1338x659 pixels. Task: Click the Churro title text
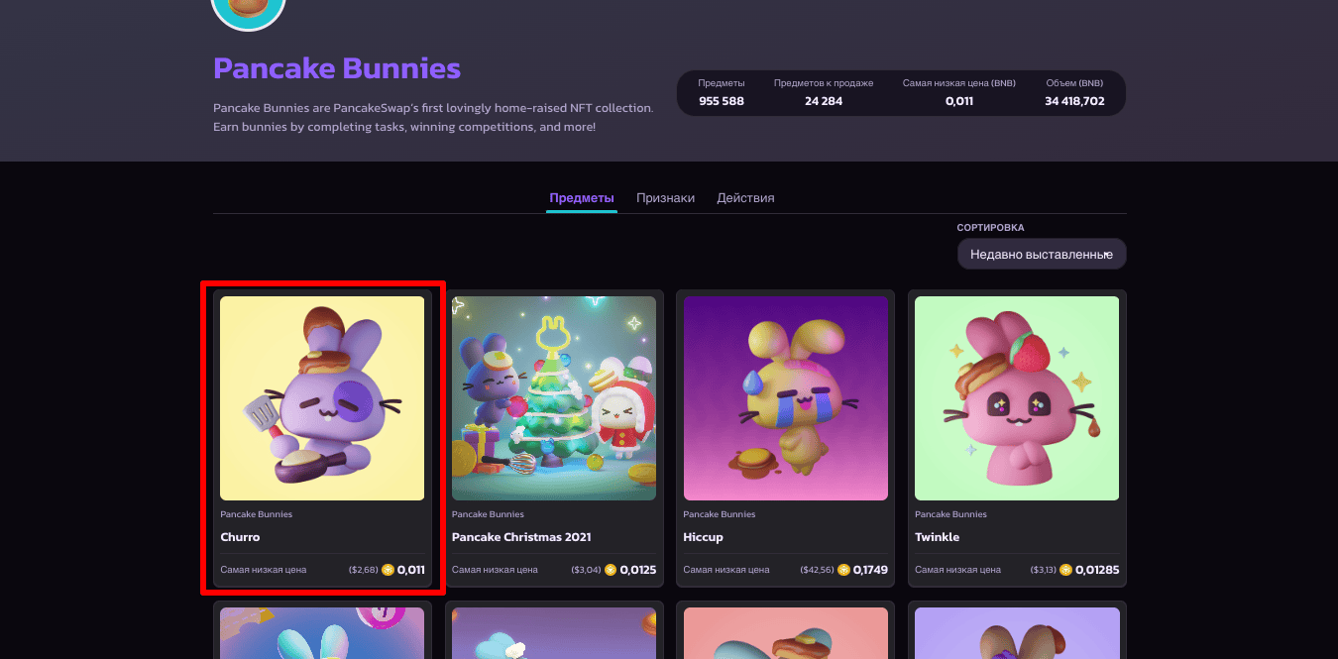[240, 537]
